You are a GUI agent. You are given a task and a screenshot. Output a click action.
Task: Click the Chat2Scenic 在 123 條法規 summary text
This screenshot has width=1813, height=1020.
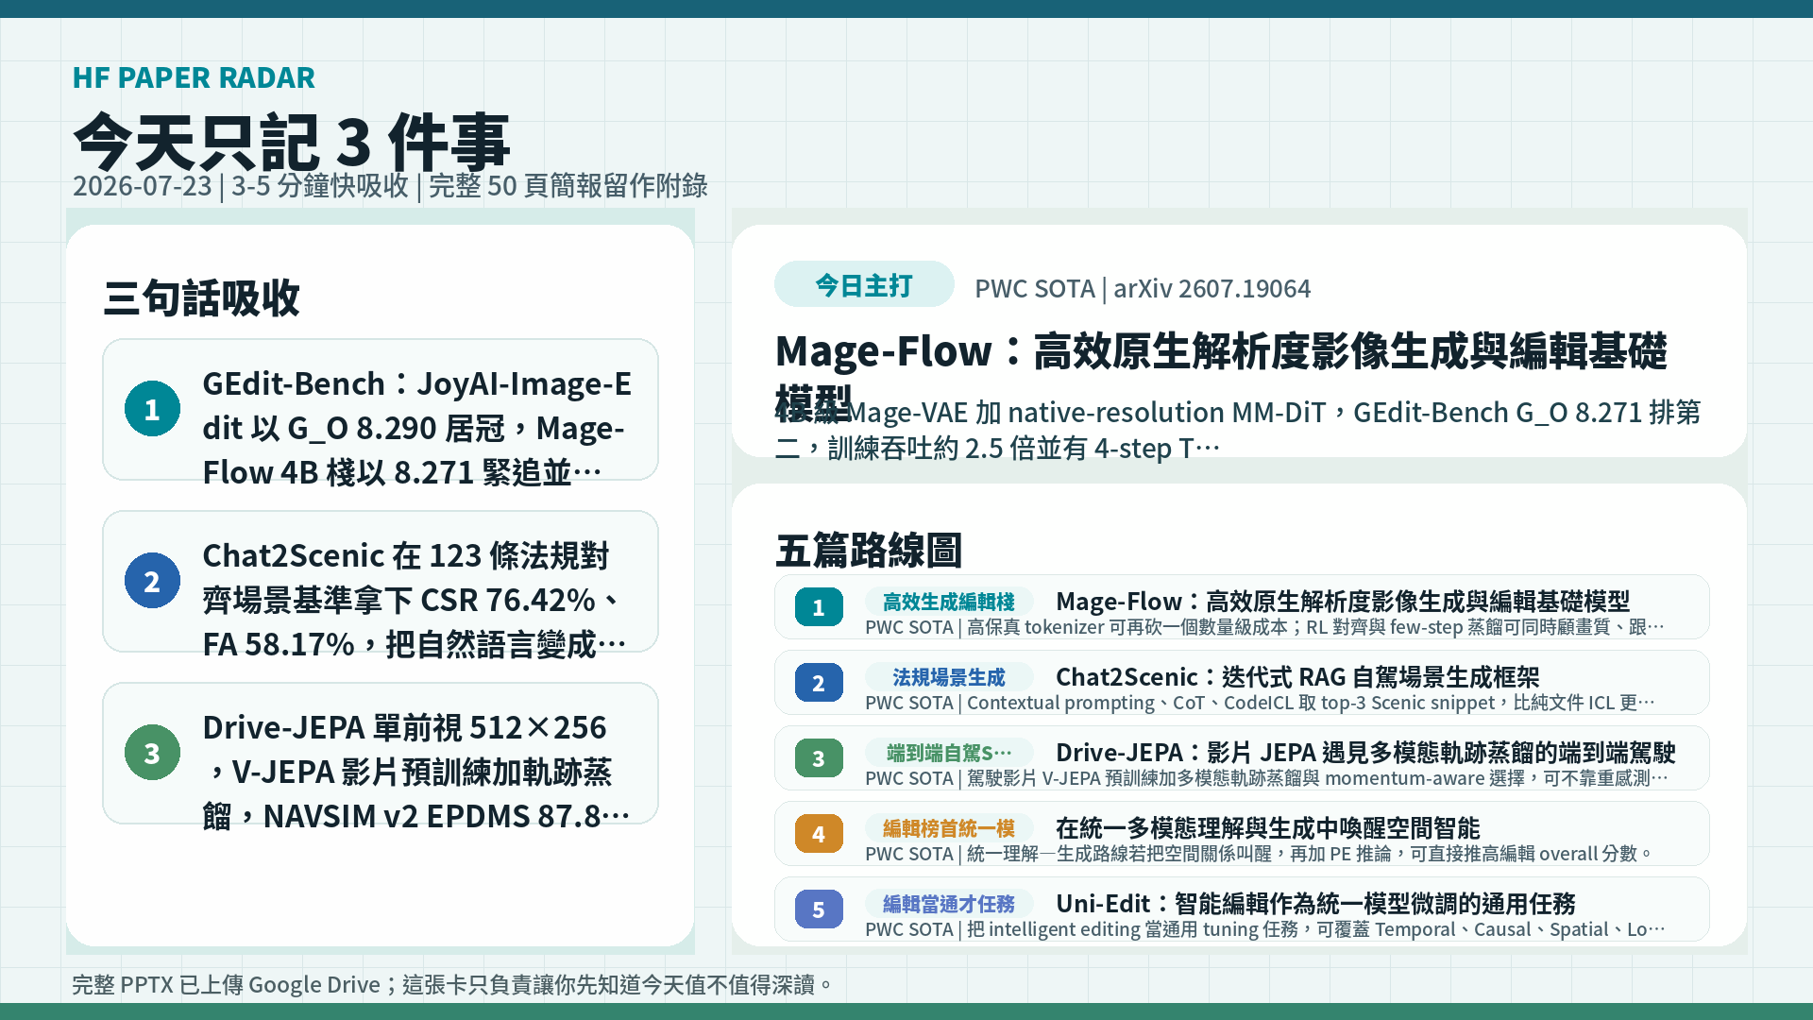pyautogui.click(x=415, y=600)
